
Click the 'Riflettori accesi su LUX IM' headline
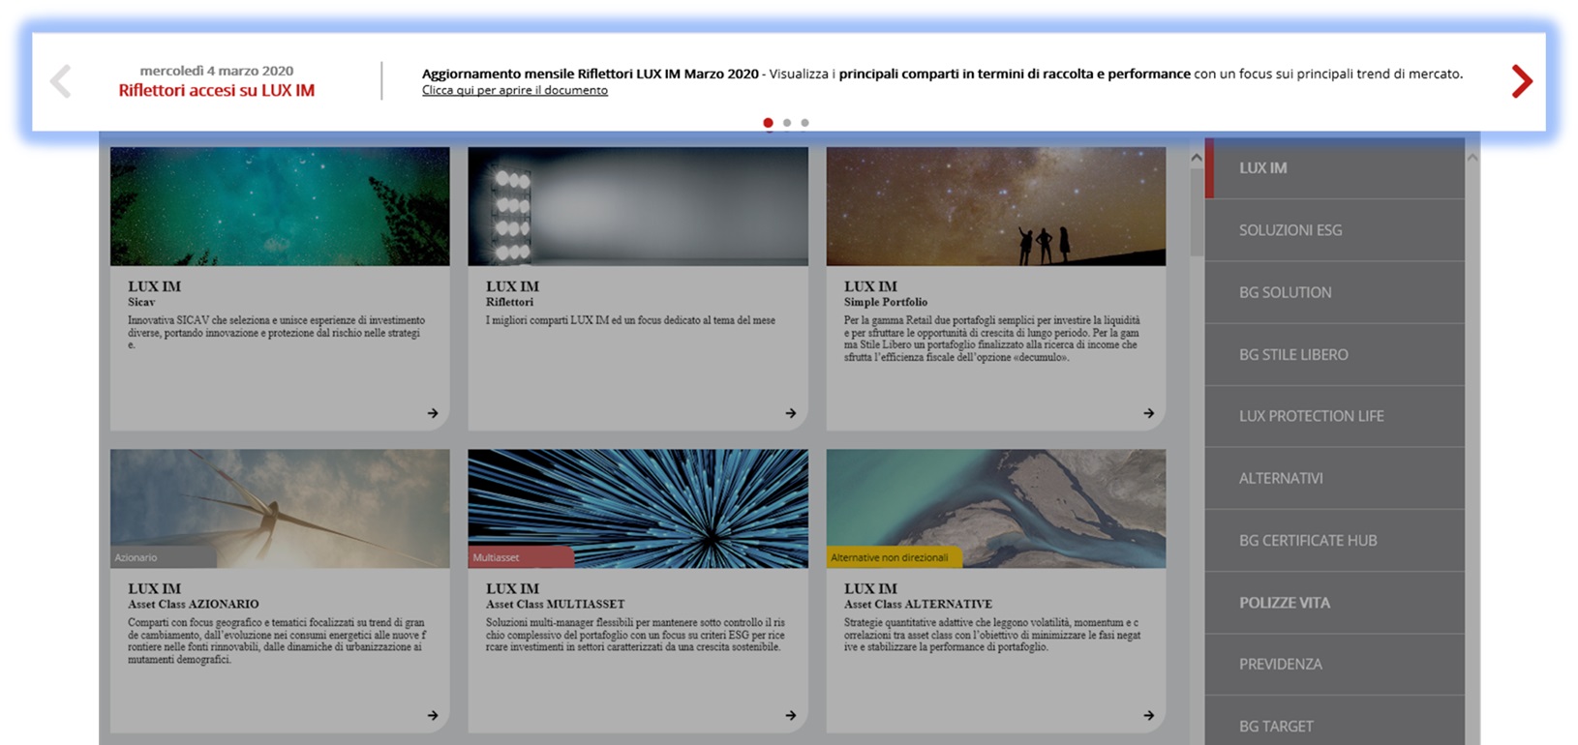[x=217, y=90]
